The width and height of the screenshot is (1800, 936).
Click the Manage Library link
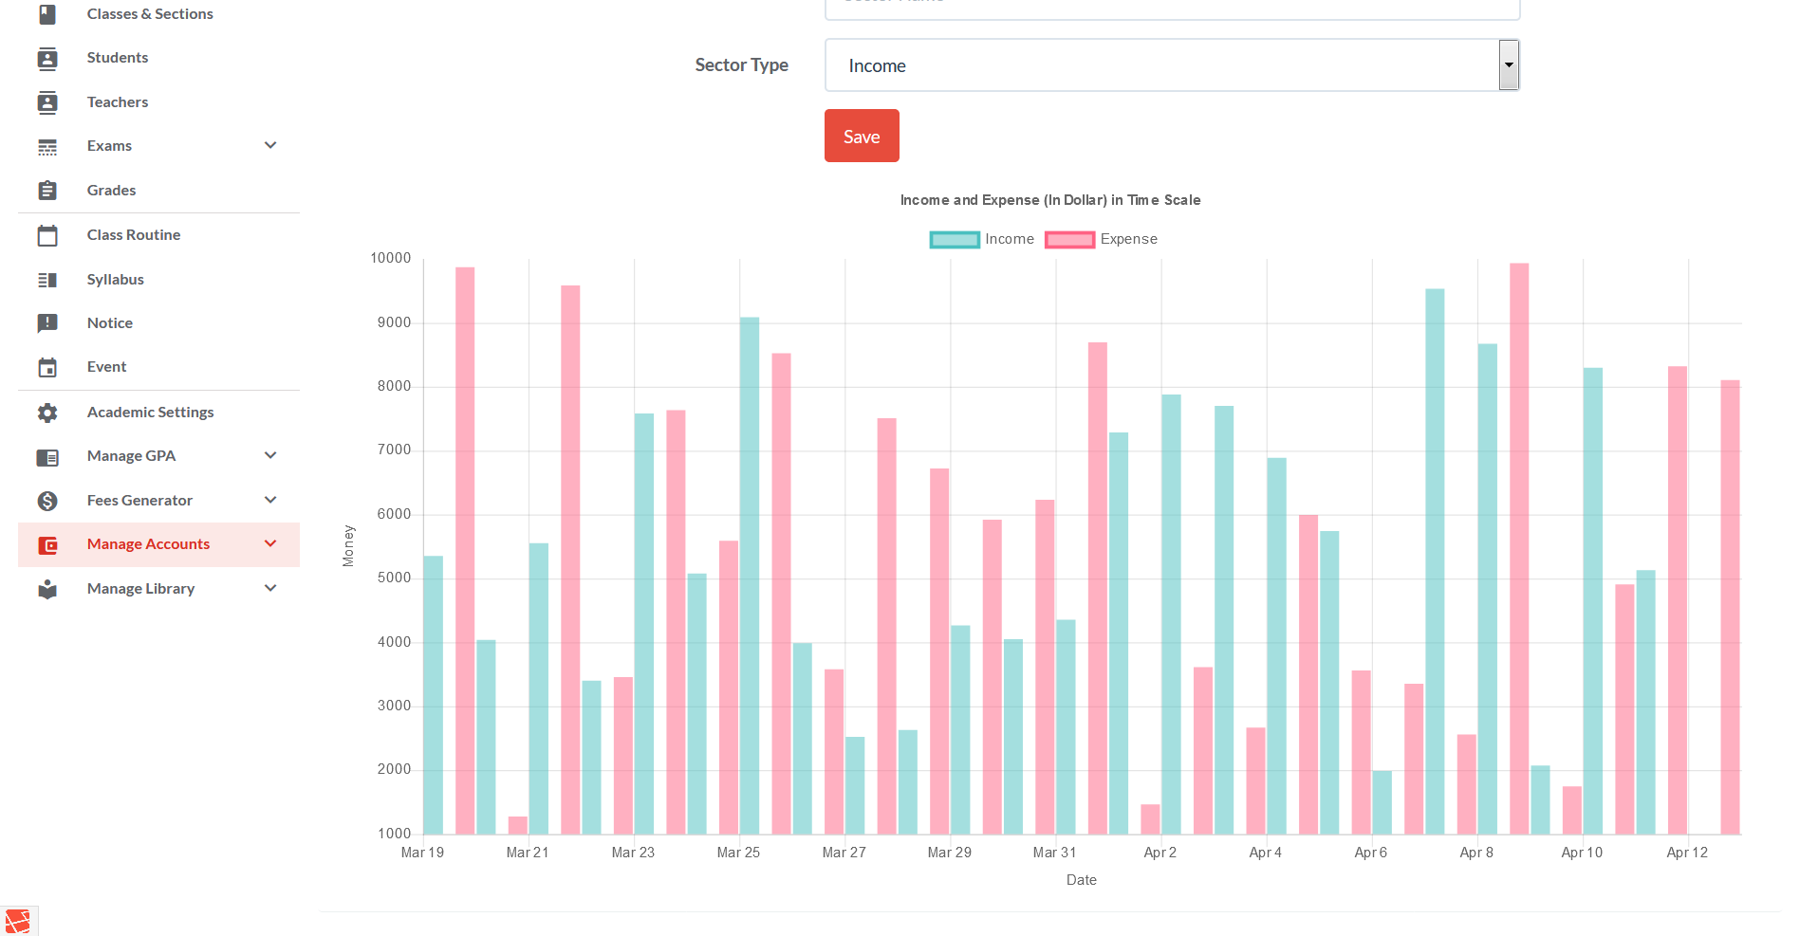point(140,589)
